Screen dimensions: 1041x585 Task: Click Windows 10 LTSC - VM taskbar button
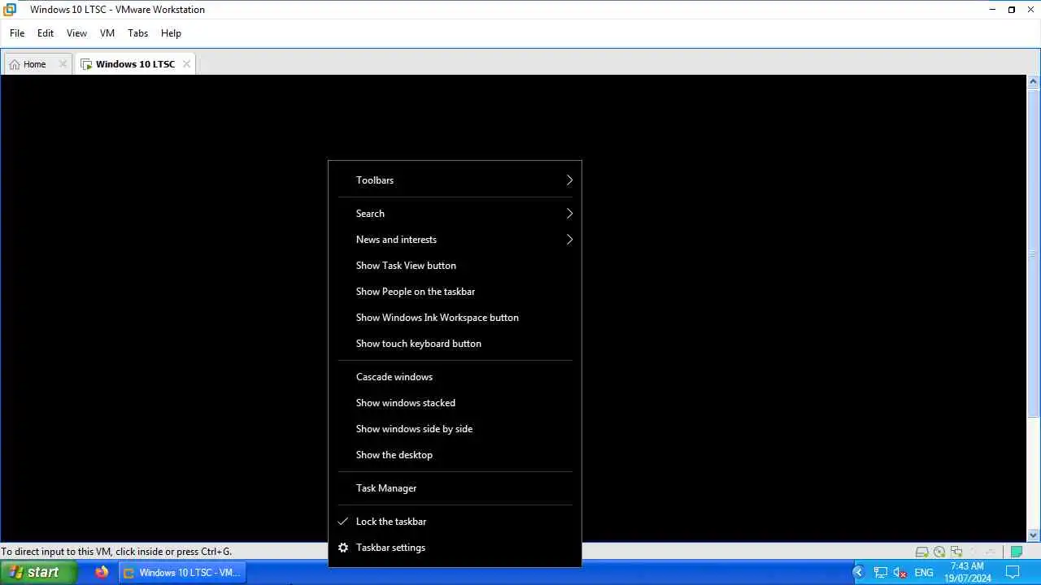[x=182, y=572]
